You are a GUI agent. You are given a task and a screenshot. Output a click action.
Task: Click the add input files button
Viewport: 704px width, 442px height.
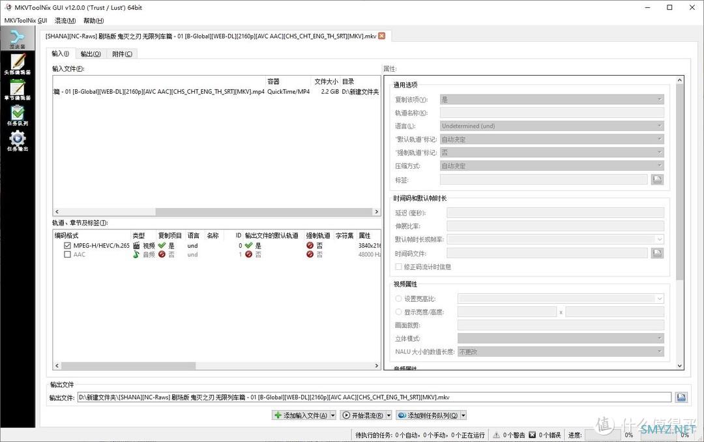301,415
